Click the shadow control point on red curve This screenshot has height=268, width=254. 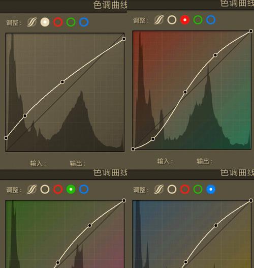coord(153,139)
